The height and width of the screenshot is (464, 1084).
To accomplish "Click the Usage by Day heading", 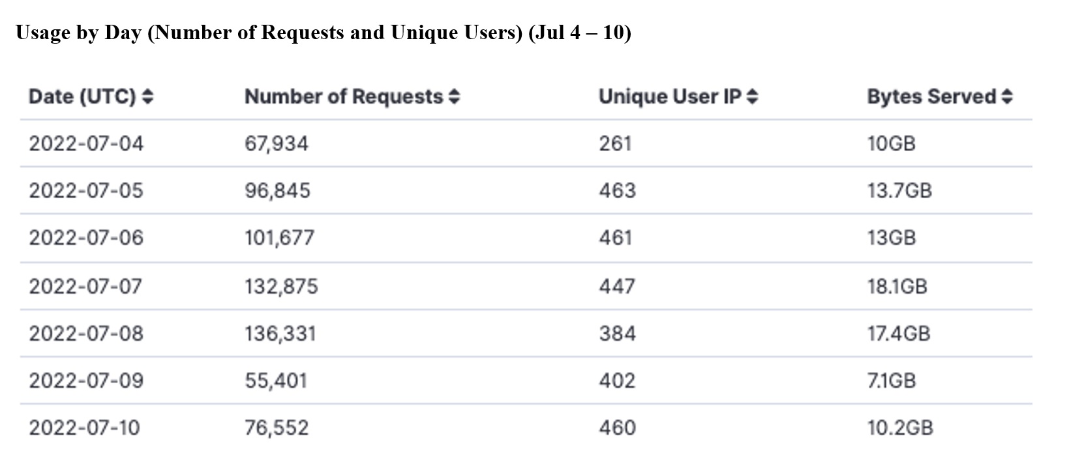I will pyautogui.click(x=323, y=33).
